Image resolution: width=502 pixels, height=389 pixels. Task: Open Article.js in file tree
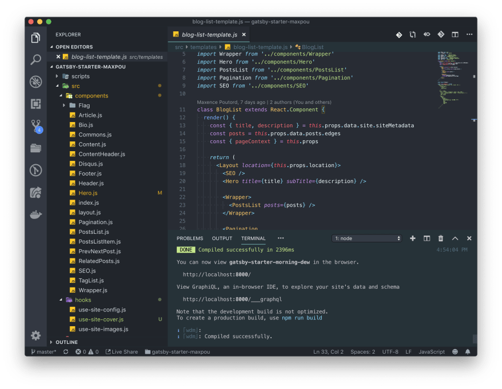click(107, 115)
